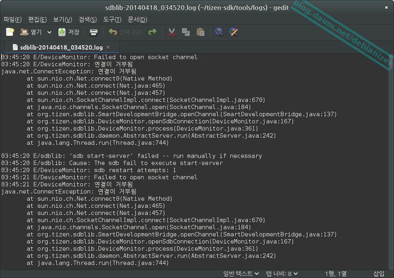
Task: Open find and replace icon
Action: tap(234, 32)
